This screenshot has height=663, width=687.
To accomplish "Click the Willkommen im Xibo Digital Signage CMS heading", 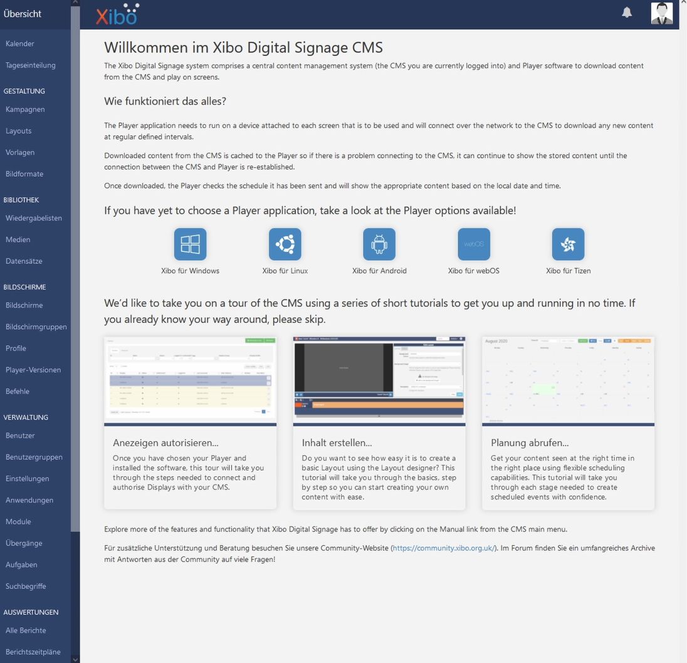I will tap(244, 47).
